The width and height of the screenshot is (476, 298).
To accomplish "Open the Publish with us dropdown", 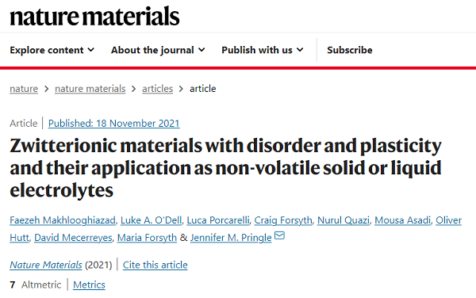I will (263, 50).
